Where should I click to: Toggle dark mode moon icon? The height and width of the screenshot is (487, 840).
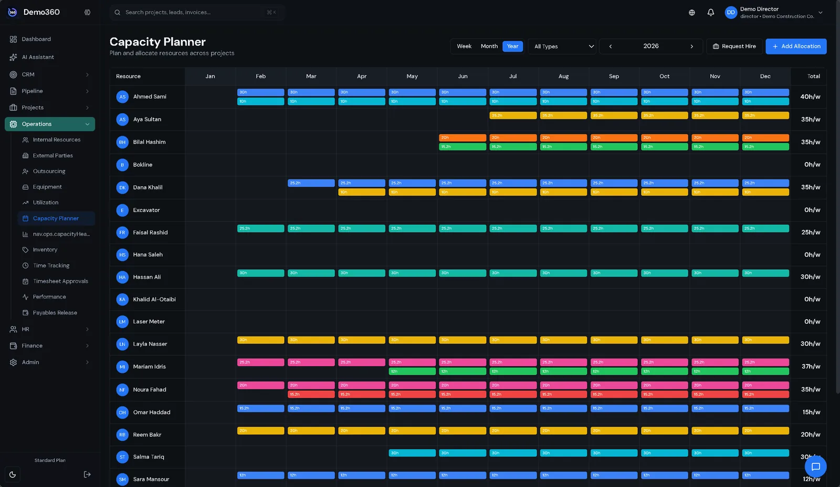tap(13, 474)
